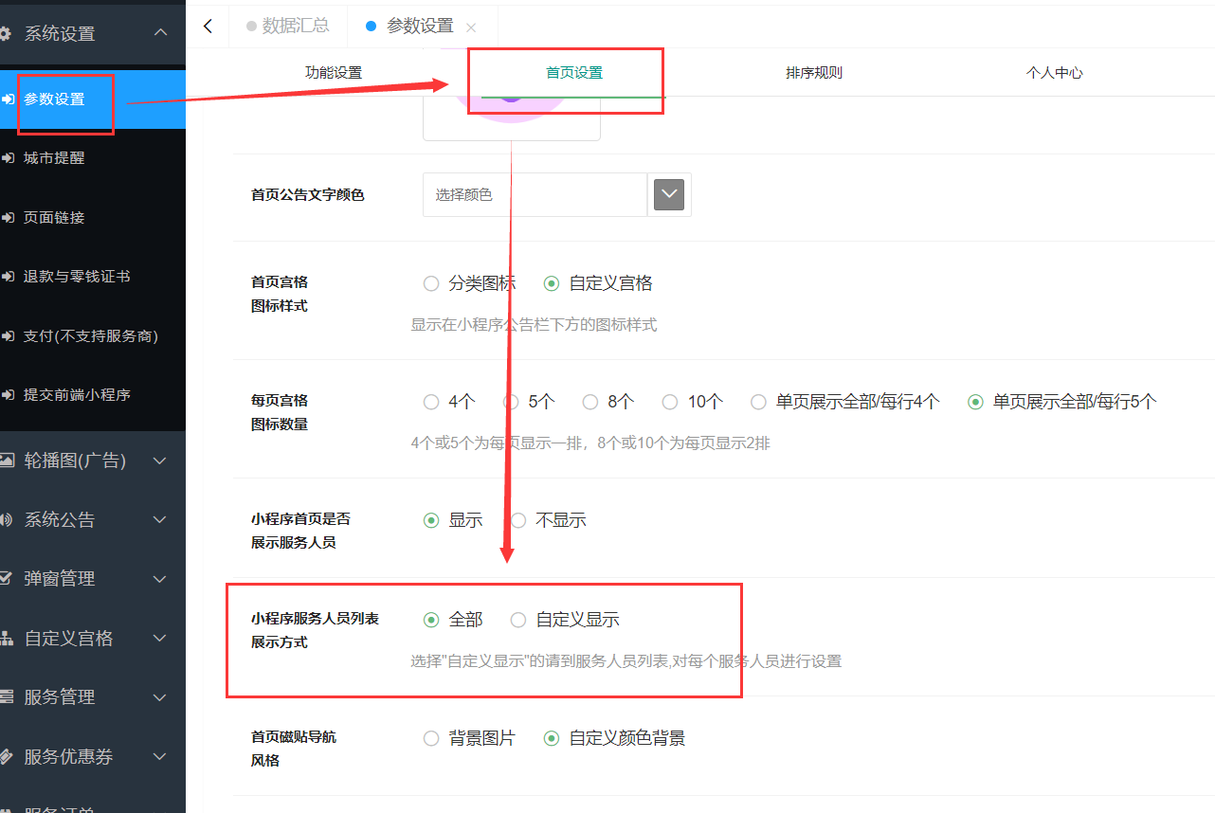The image size is (1215, 813).
Task: Open the color picker dropdown arrow
Action: [x=669, y=194]
